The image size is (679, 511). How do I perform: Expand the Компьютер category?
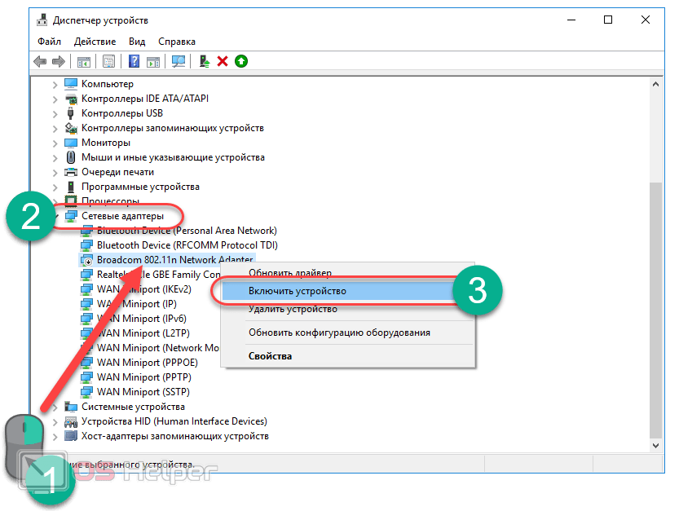coord(55,84)
